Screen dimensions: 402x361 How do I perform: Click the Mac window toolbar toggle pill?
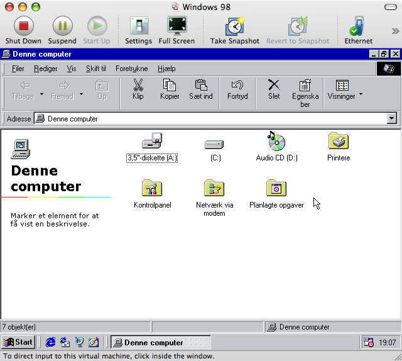point(391,7)
